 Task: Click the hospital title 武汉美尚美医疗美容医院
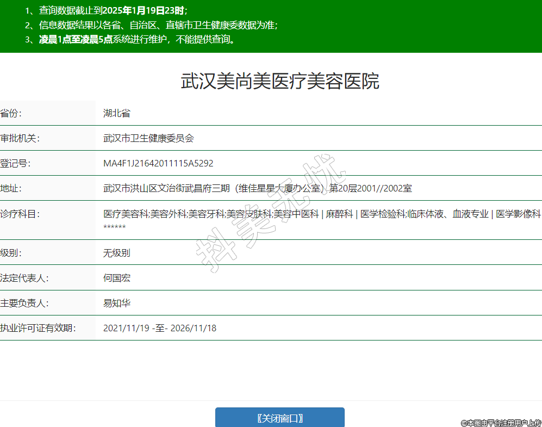pos(279,82)
